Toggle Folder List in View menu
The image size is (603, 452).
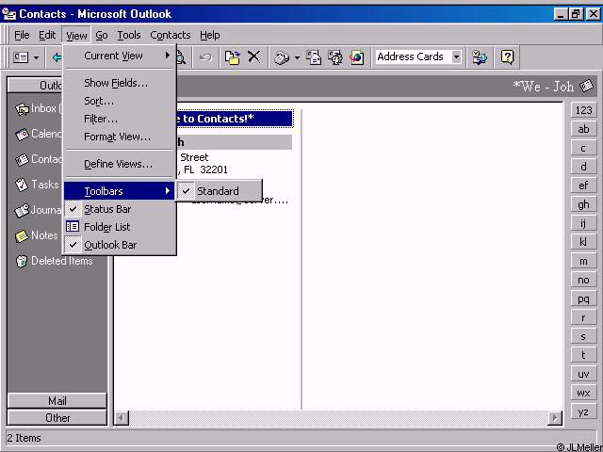pos(120,227)
